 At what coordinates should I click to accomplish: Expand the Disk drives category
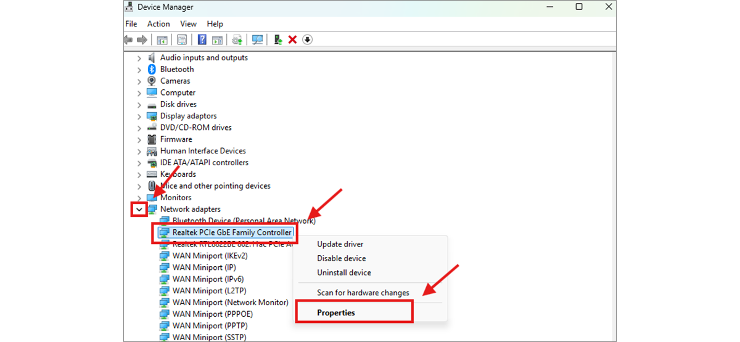pyautogui.click(x=139, y=105)
